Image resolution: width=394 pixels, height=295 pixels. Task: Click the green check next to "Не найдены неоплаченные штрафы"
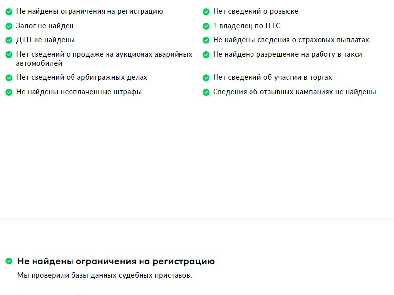point(9,92)
